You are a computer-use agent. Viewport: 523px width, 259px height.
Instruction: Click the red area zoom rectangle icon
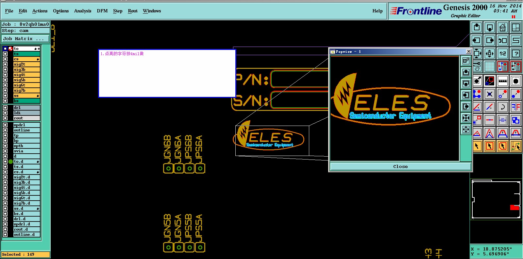[x=490, y=81]
